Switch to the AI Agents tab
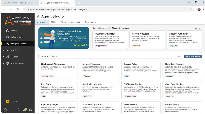The width and height of the screenshot is (205, 114). [x=41, y=22]
